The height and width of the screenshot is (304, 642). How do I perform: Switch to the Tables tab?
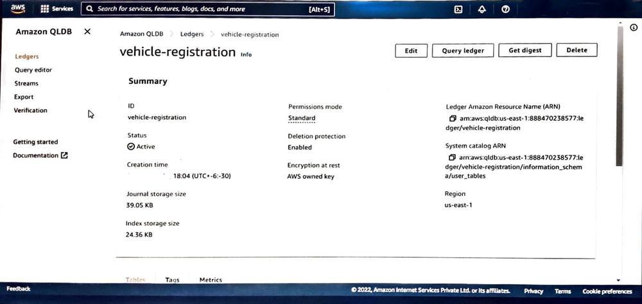tap(135, 280)
